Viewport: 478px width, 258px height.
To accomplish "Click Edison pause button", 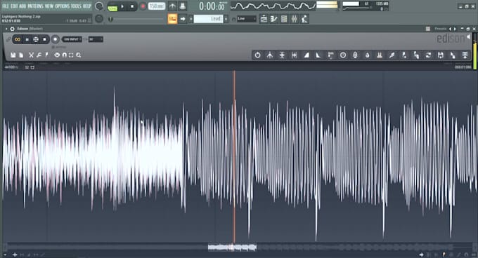I will click(x=27, y=39).
